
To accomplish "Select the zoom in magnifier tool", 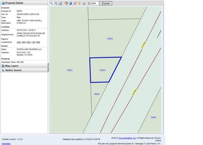I will click(x=52, y=3).
